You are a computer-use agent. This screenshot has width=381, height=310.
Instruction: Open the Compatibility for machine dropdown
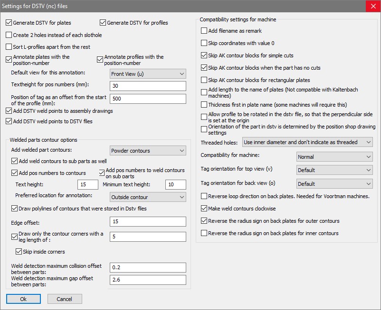click(334, 157)
